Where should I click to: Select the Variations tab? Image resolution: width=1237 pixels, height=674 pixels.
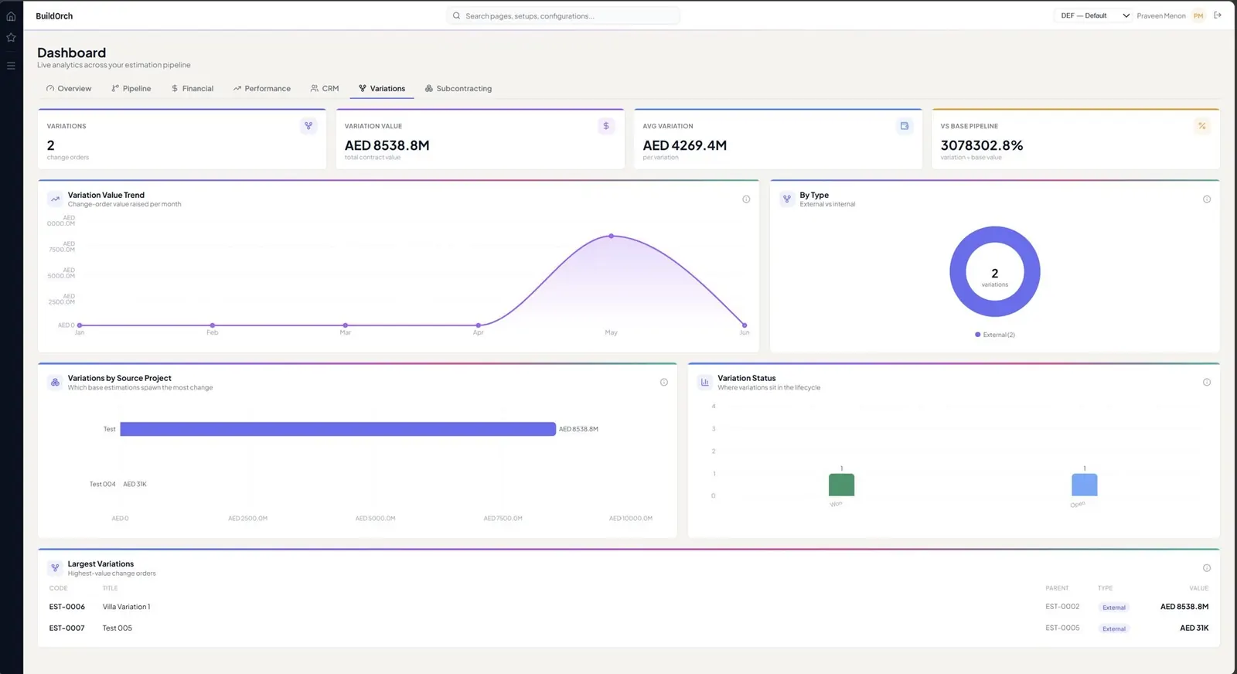pos(382,89)
